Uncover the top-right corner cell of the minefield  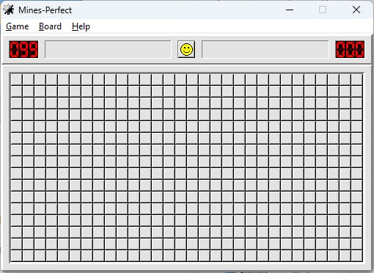point(356,79)
